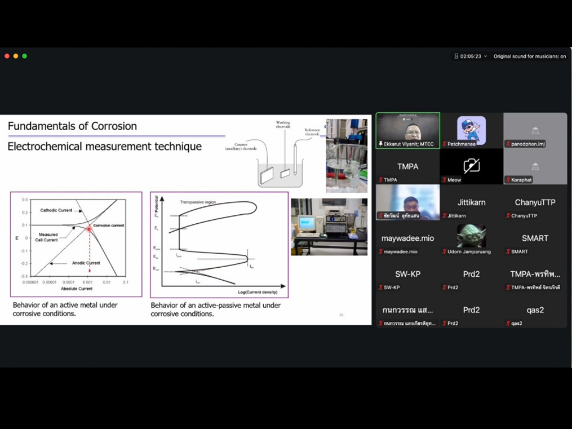Expand the meeting timer dropdown arrow
This screenshot has height=429, width=572.
(485, 56)
